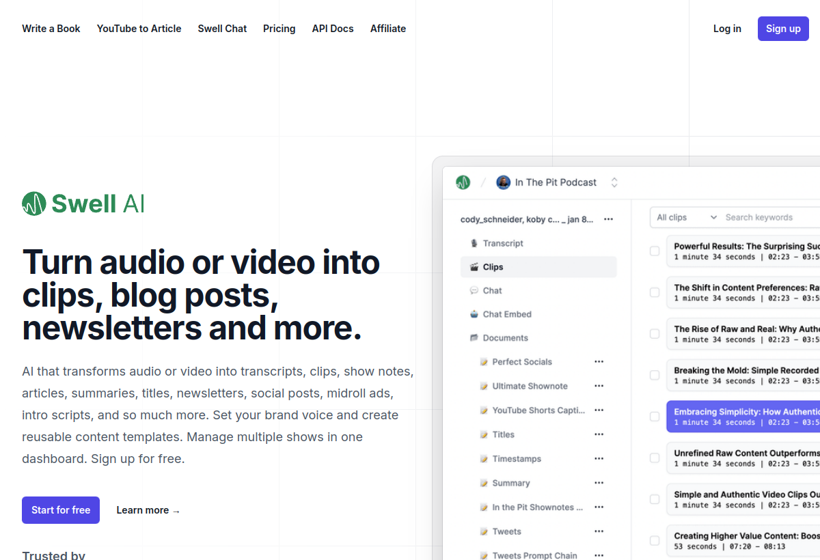Open the Powerful Results clip card
Viewport: 820px width, 560px height.
click(x=743, y=251)
